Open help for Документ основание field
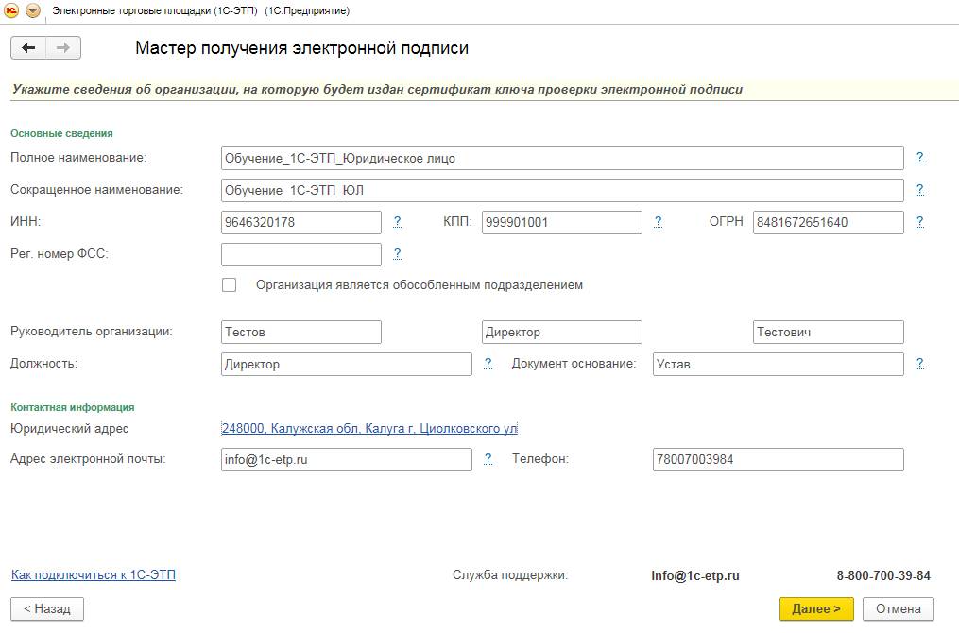The height and width of the screenshot is (633, 959). (x=919, y=364)
